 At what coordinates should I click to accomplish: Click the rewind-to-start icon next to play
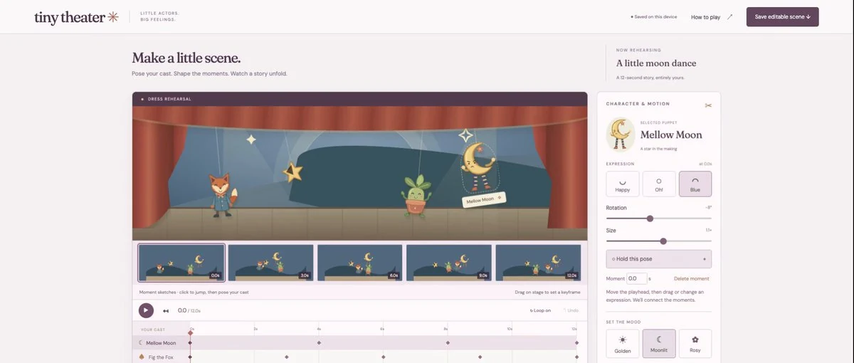tap(166, 310)
